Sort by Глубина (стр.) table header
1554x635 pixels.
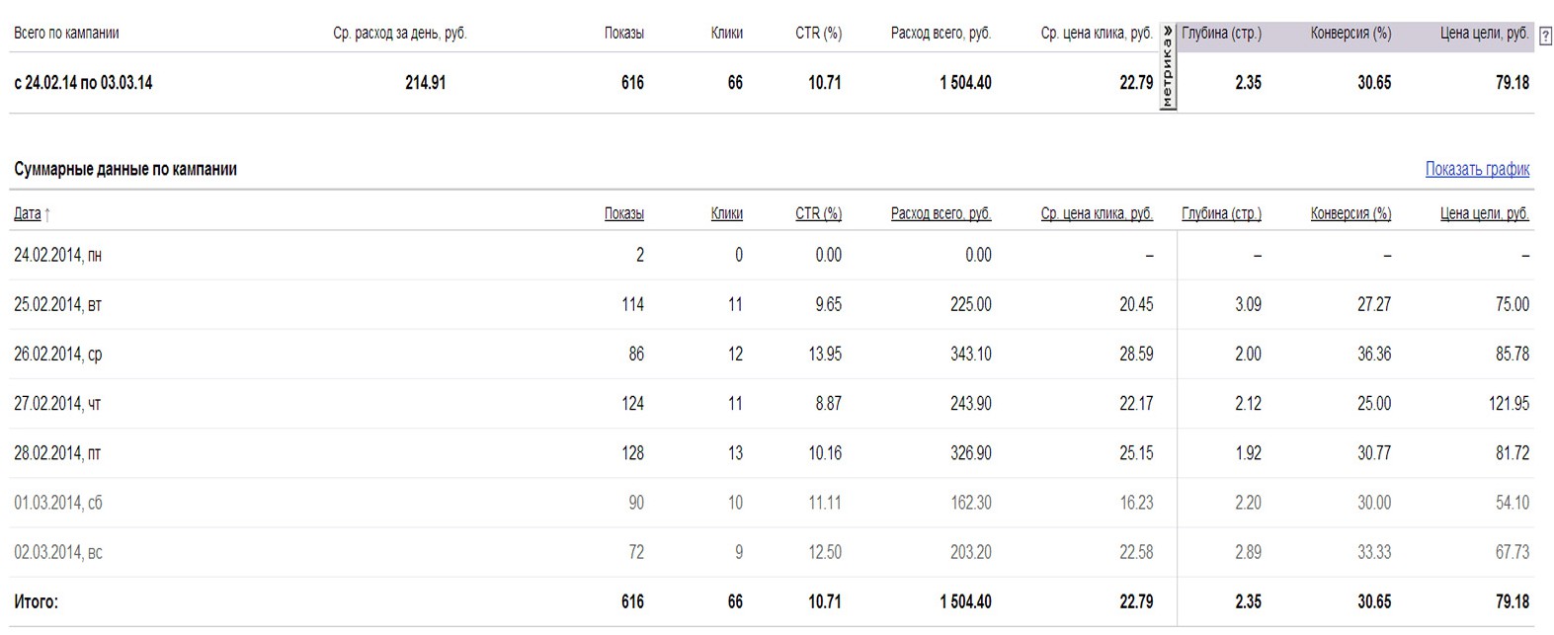[x=1221, y=213]
